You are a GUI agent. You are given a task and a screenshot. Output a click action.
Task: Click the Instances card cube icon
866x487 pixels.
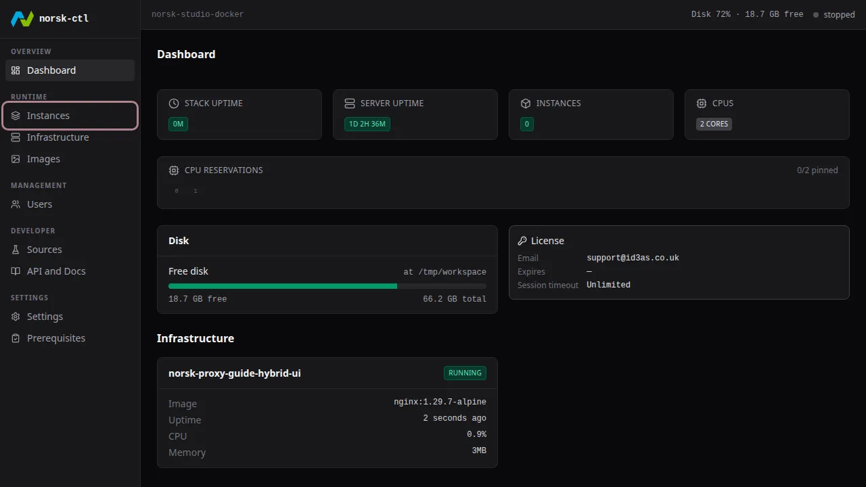[x=526, y=103]
